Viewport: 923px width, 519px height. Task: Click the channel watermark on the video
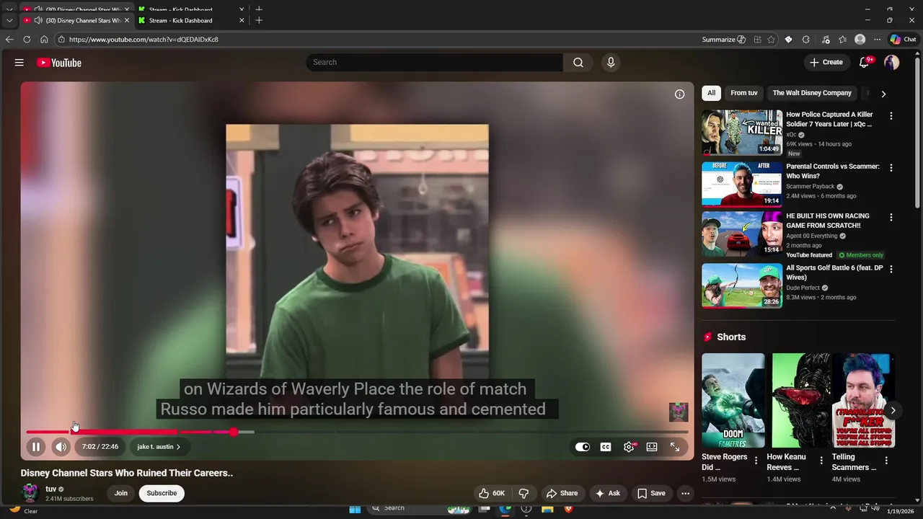[679, 412]
